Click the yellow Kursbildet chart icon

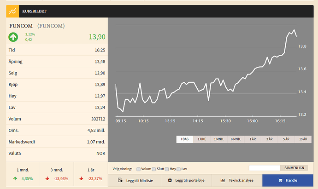click(12, 11)
